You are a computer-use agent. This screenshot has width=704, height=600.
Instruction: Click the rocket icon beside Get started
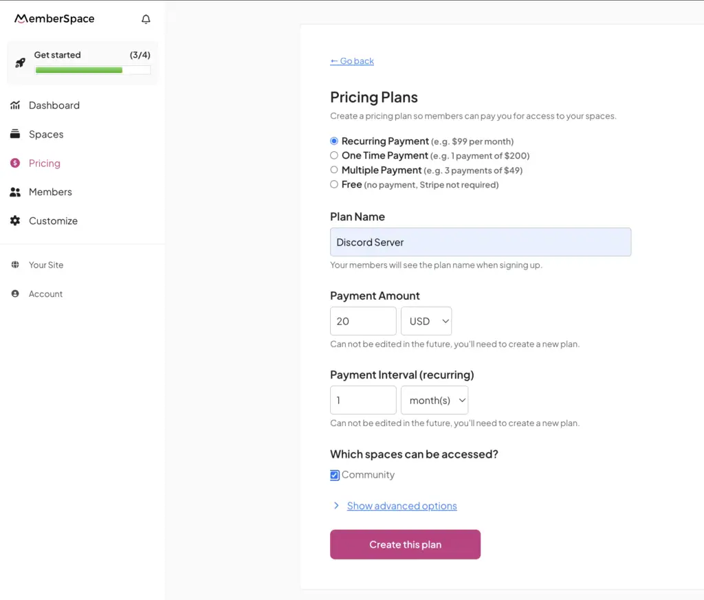point(20,63)
